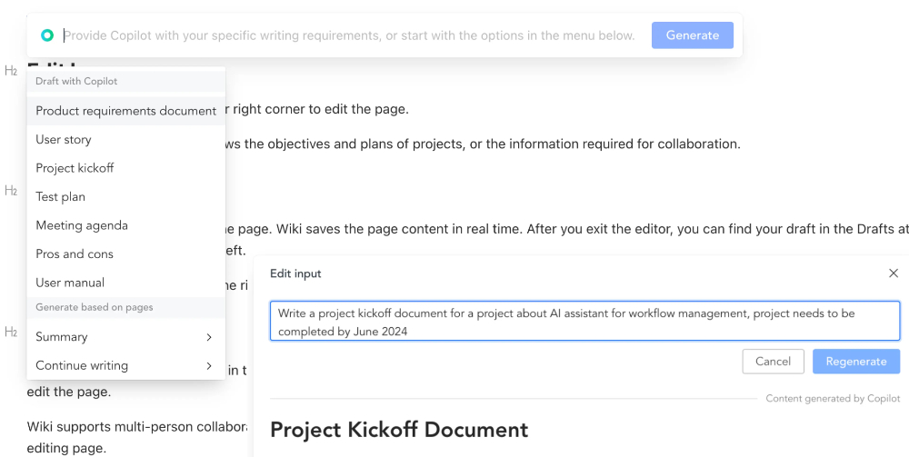Expand the Summary submenu arrow
909x457 pixels.
[x=209, y=337]
